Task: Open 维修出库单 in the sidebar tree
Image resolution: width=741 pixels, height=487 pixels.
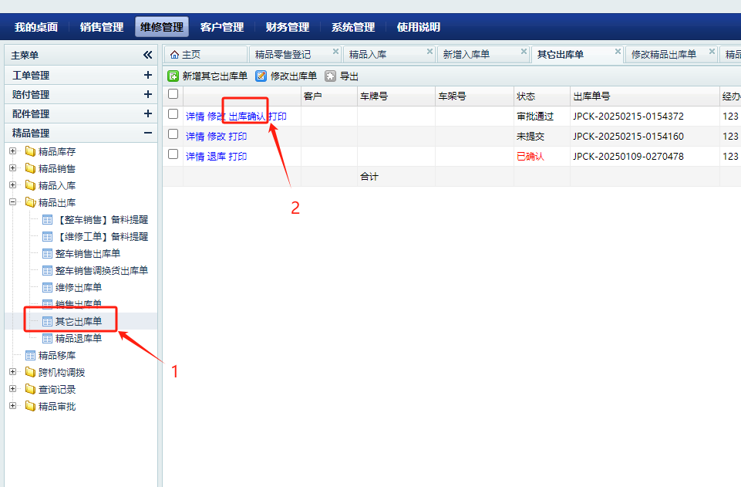Action: (x=78, y=288)
